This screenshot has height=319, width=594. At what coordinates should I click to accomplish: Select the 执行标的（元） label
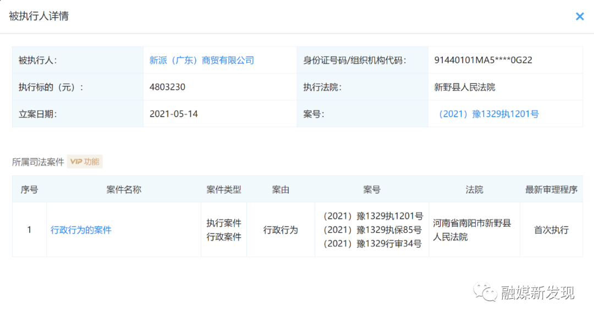tap(51, 87)
